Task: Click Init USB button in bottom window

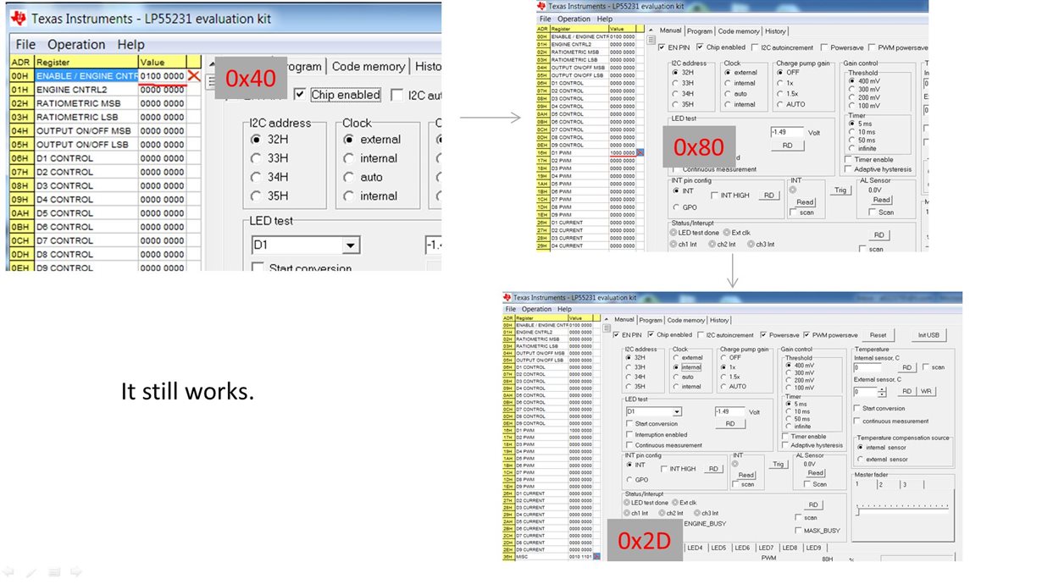Action: (x=929, y=335)
